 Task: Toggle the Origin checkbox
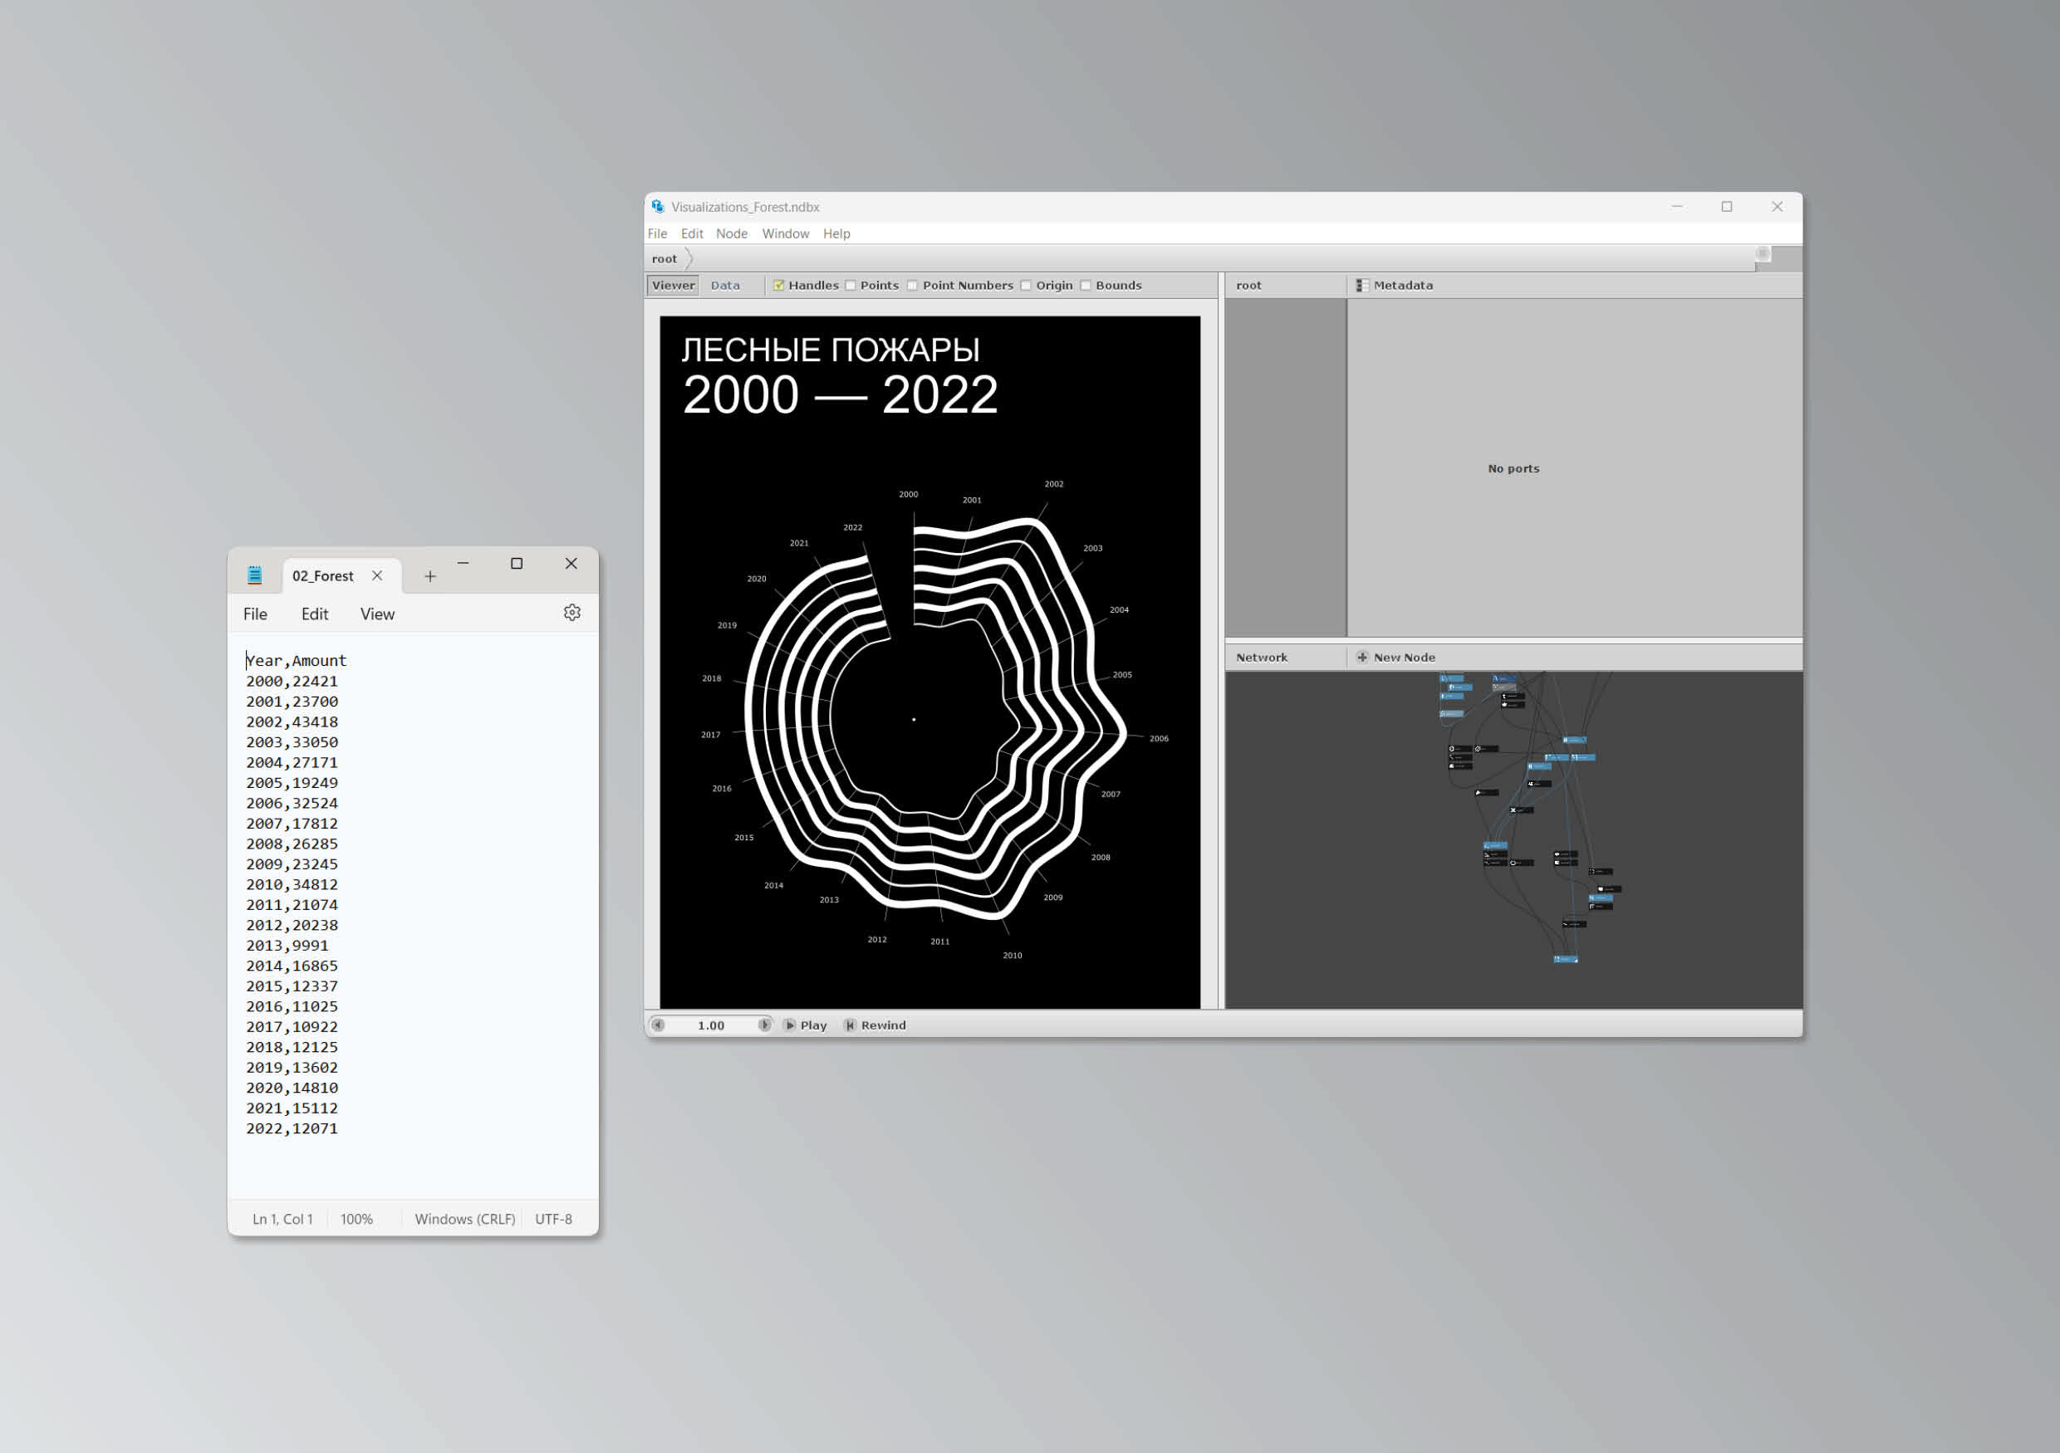[x=1026, y=286]
